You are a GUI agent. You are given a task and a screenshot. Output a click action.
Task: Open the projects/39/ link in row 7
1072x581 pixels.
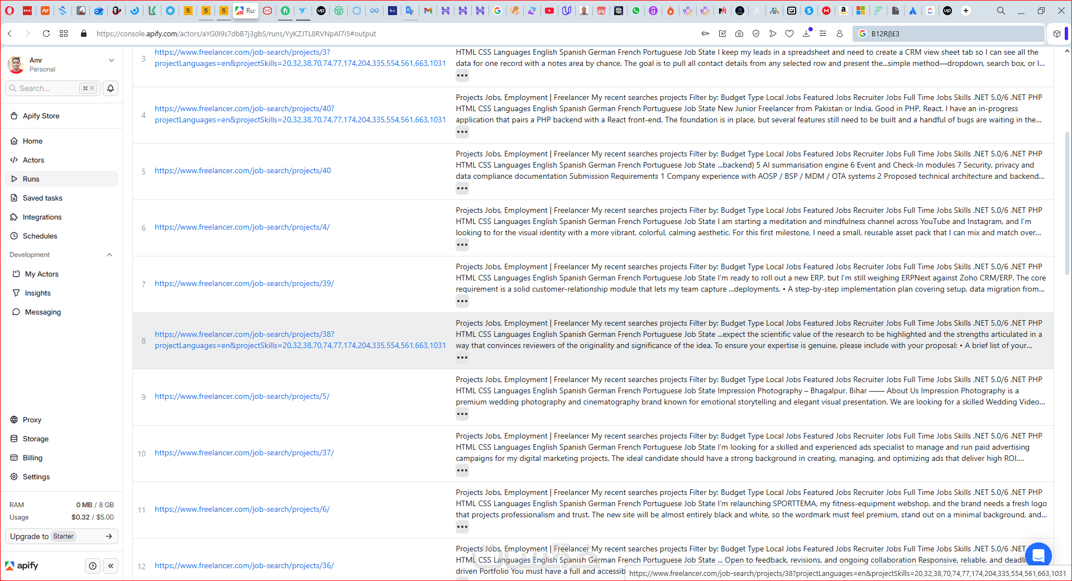click(x=245, y=284)
